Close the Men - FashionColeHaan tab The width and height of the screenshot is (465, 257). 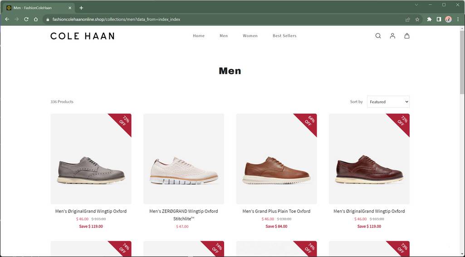pos(70,8)
